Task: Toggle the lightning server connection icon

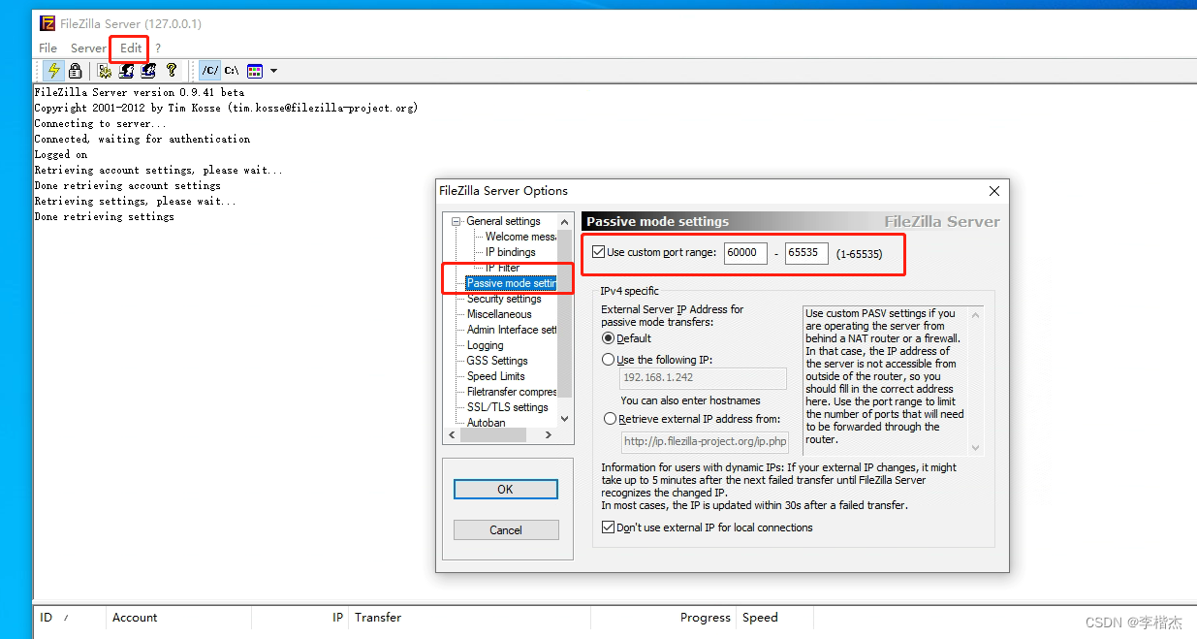Action: pyautogui.click(x=53, y=71)
